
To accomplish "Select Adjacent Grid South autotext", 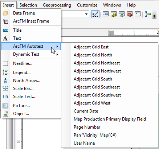I will coord(110,79).
